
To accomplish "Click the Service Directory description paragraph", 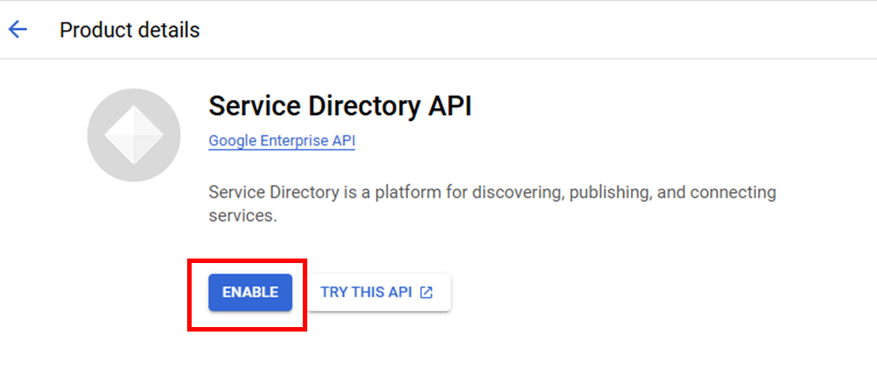I will coord(492,204).
